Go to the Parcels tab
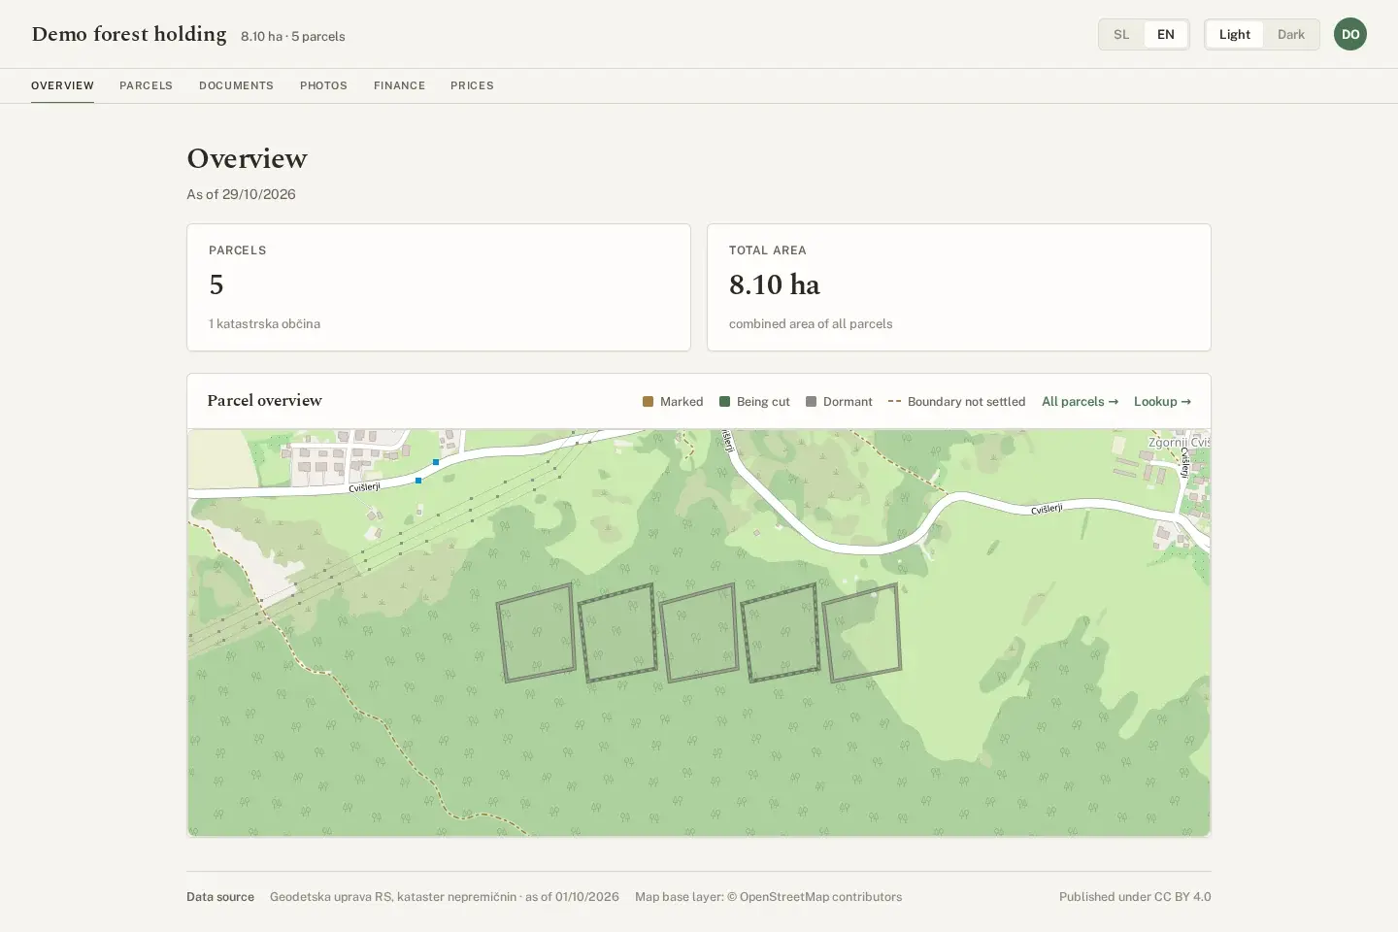The width and height of the screenshot is (1398, 932). 146,85
